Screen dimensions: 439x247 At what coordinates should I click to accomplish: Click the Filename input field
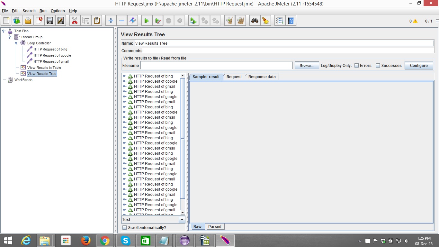pyautogui.click(x=216, y=65)
